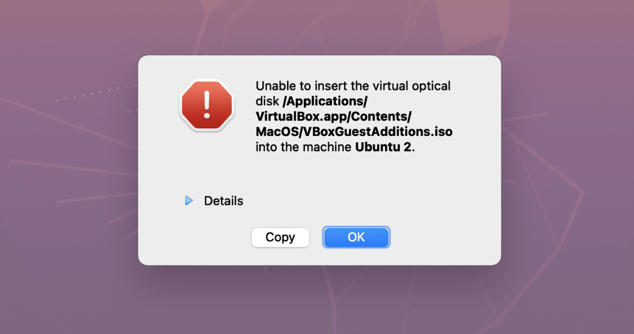Click the "into the machine" text

coord(304,147)
